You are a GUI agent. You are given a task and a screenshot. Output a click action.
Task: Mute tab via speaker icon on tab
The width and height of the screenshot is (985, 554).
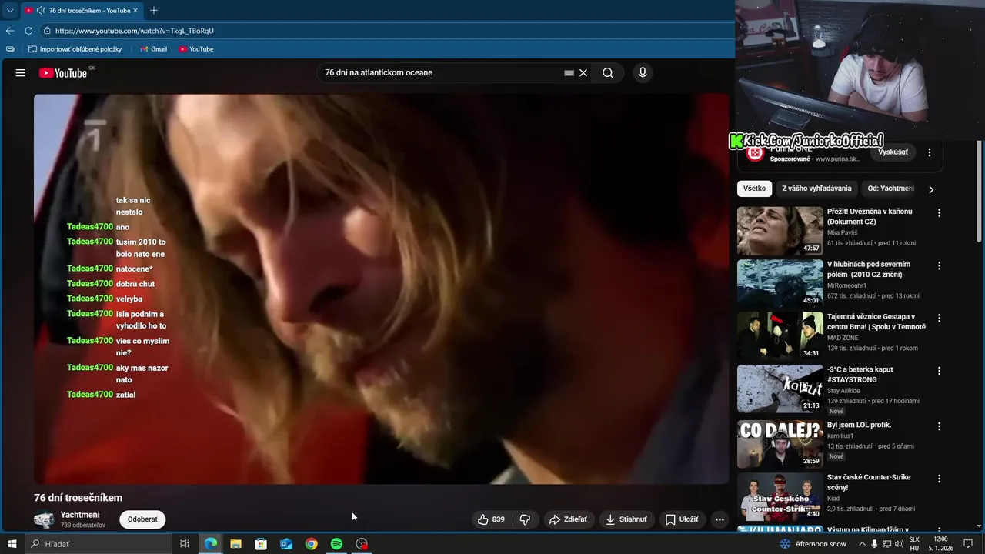[x=40, y=11]
